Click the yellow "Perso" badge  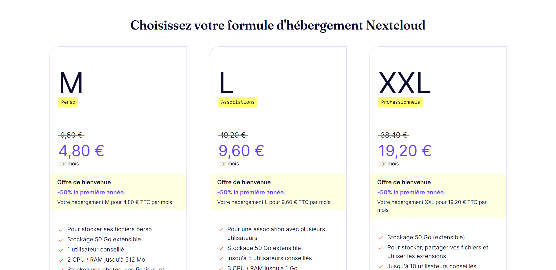pyautogui.click(x=68, y=102)
